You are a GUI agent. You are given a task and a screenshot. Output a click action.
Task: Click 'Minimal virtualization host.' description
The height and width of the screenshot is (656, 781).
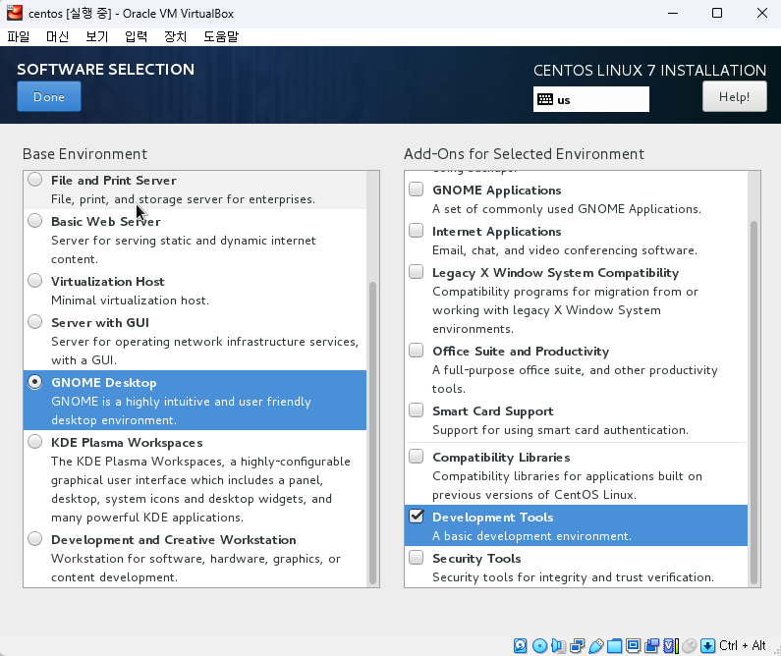coord(130,301)
